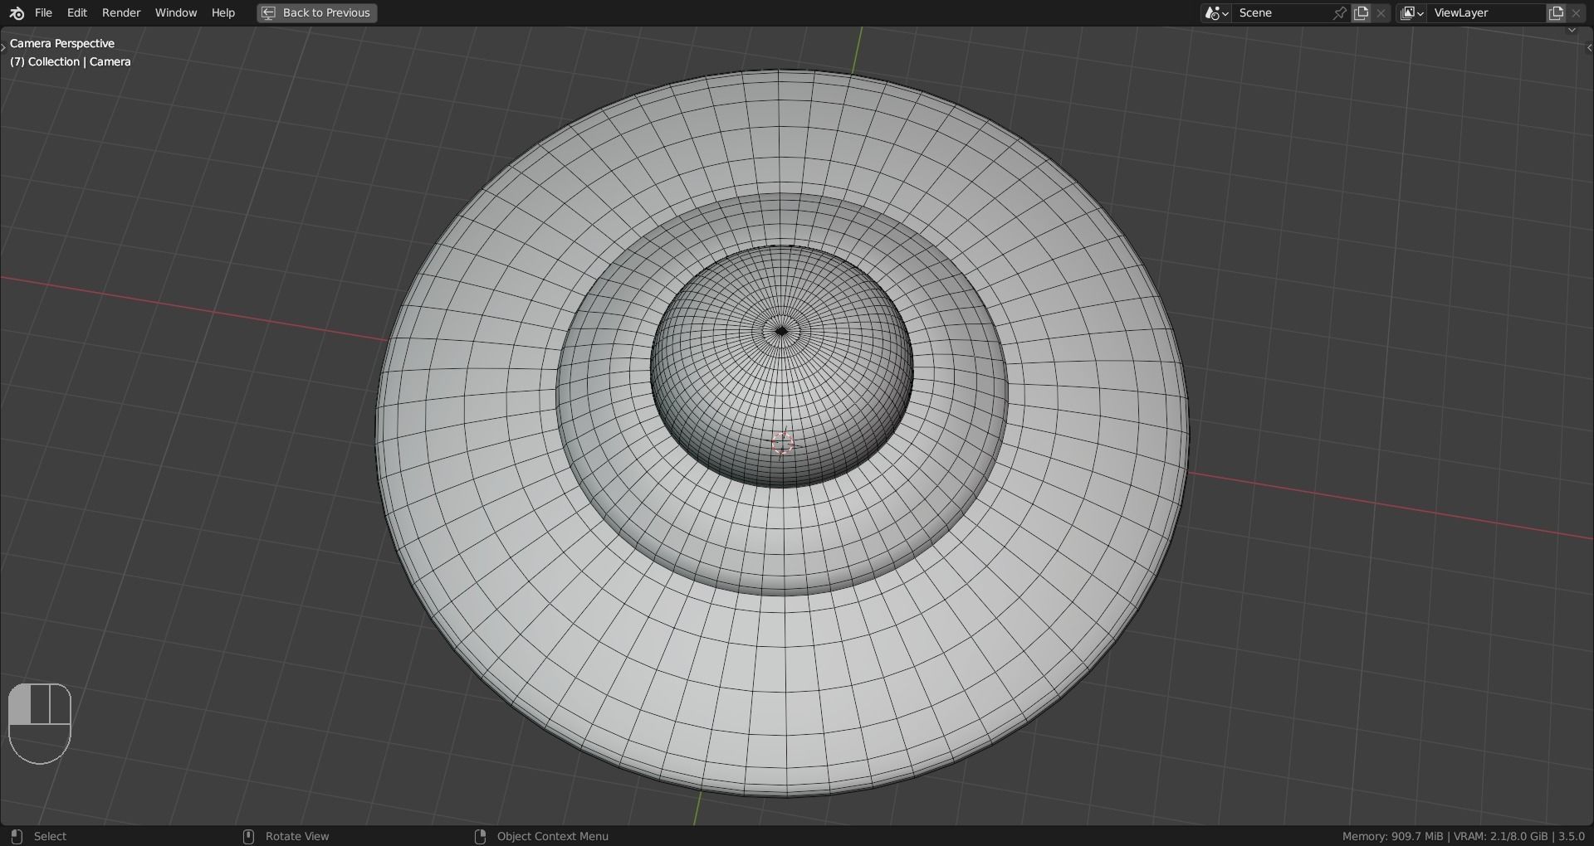Click the Select hint in status bar

(50, 836)
